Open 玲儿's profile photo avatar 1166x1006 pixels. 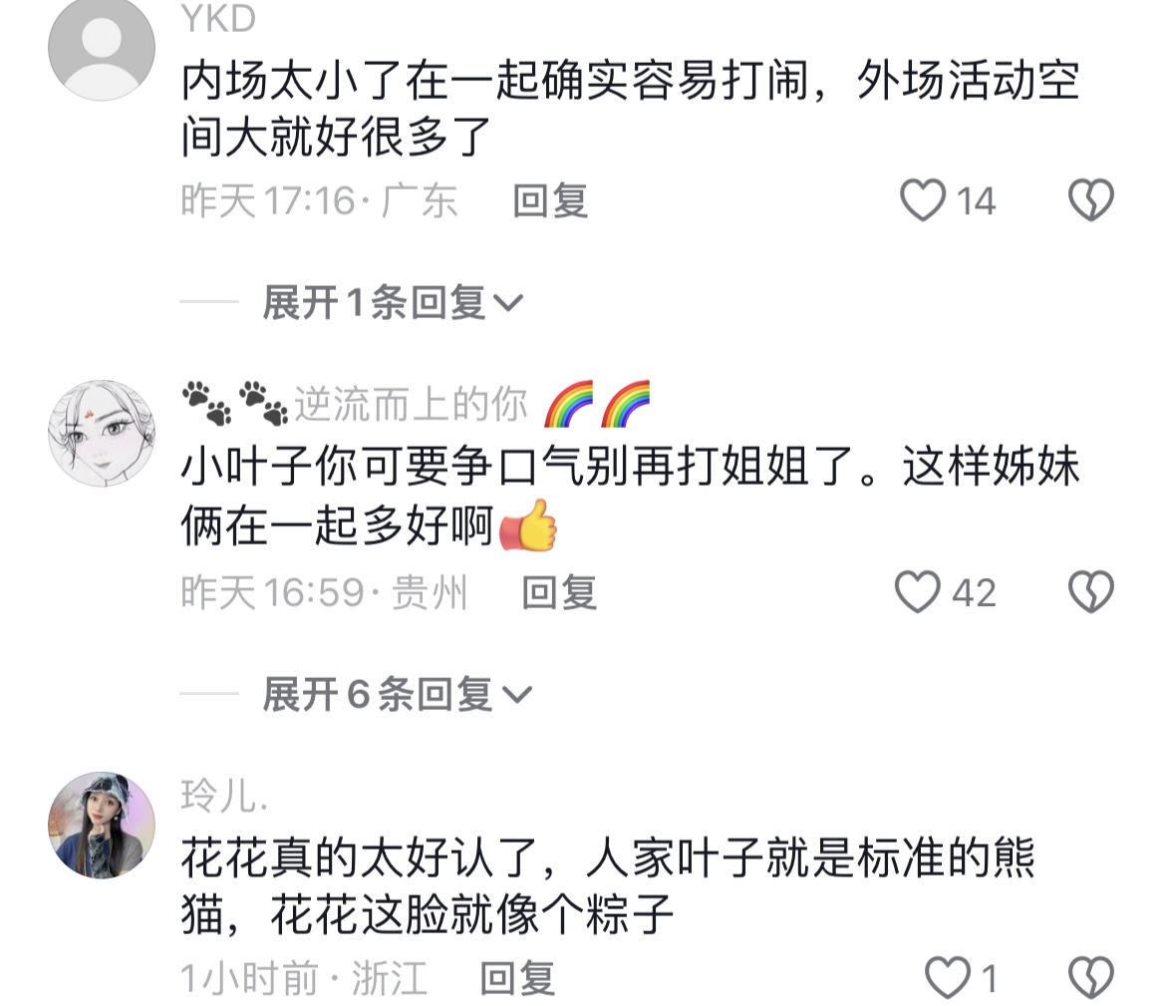102,826
